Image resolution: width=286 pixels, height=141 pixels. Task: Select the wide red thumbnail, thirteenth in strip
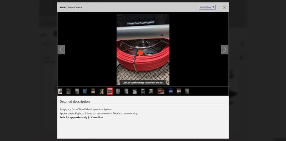pos(161,91)
